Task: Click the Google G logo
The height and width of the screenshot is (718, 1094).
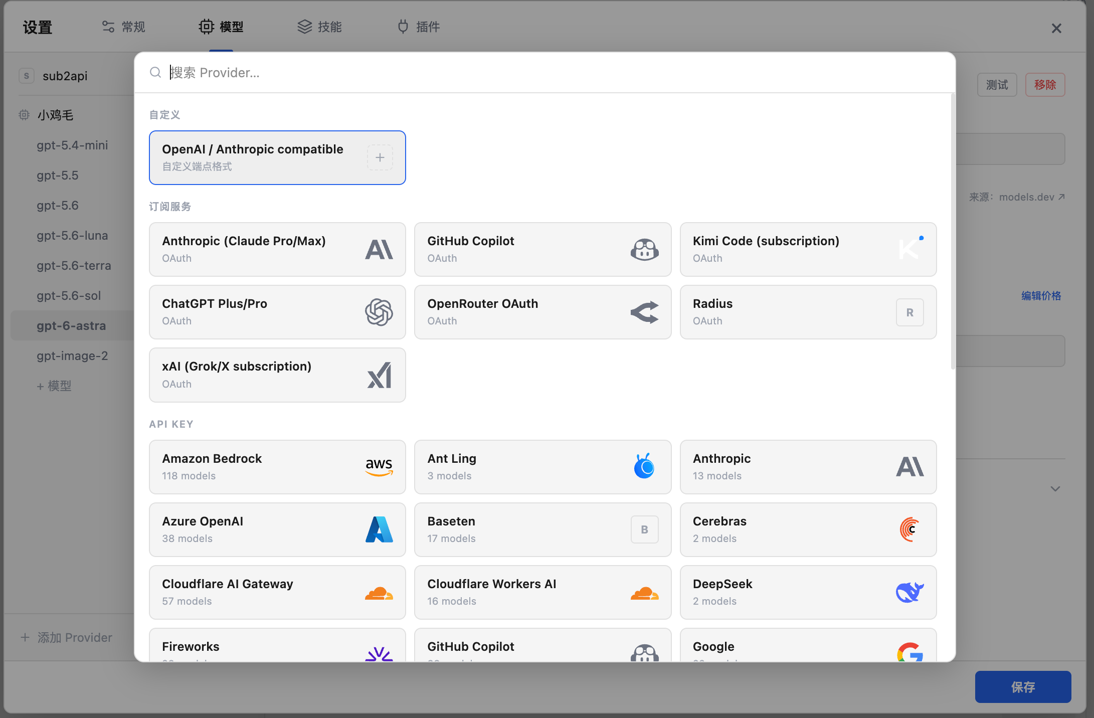Action: point(909,652)
